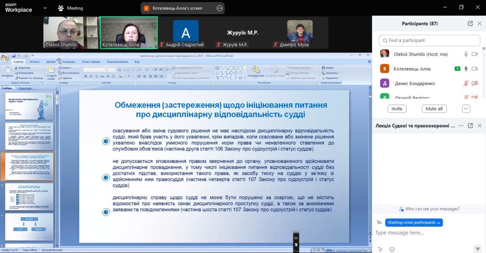Open the Главная ribbon tab

point(18,62)
